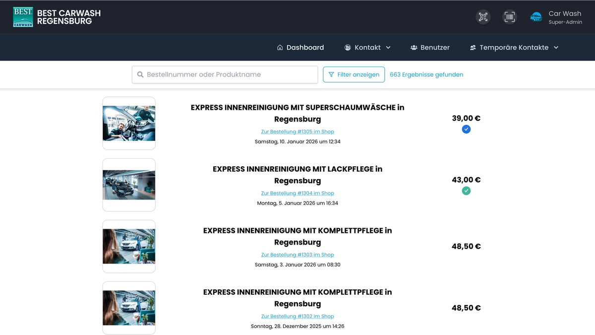Expand the Temporäre Kontakte dropdown
The height and width of the screenshot is (335, 595).
556,48
